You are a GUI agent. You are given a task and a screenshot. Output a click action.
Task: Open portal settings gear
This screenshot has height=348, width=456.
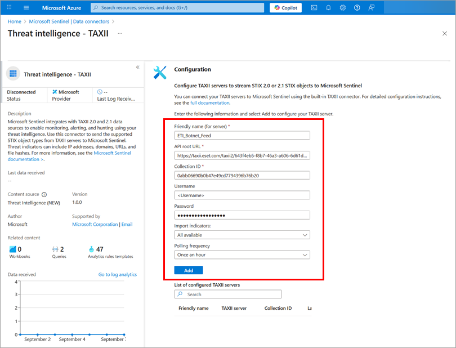click(343, 8)
